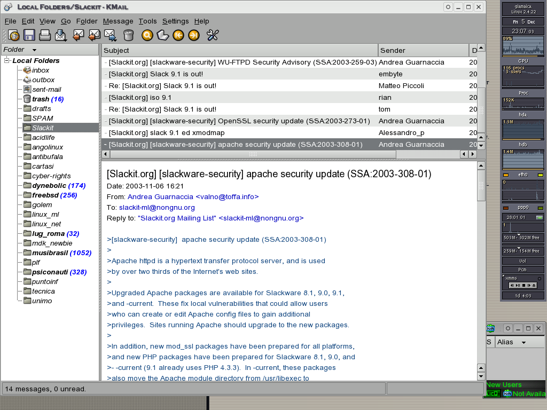Click the Reply-to Slackit.org Mailing List link
547x410 pixels.
pyautogui.click(x=221, y=218)
